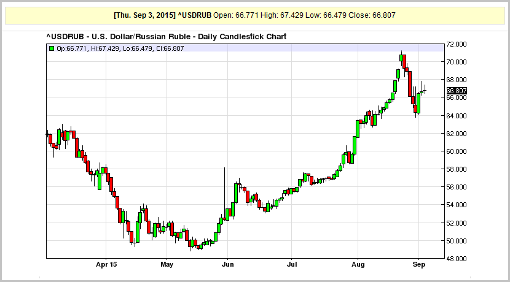Click the 64.000 y-axis label

tap(457, 116)
